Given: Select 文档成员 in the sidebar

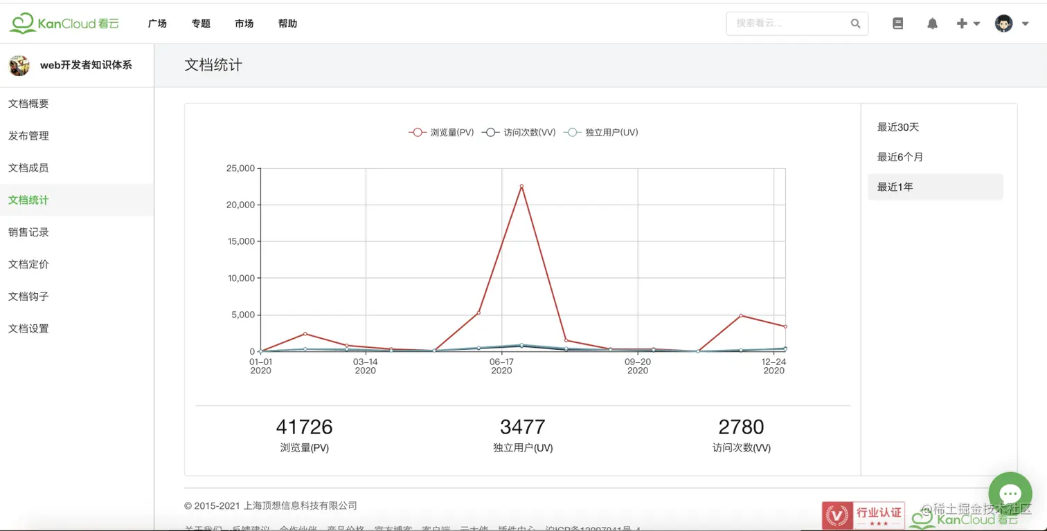Looking at the screenshot, I should 77,168.
